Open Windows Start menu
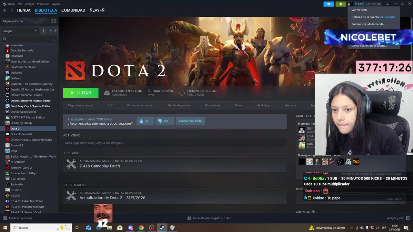 [5, 228]
